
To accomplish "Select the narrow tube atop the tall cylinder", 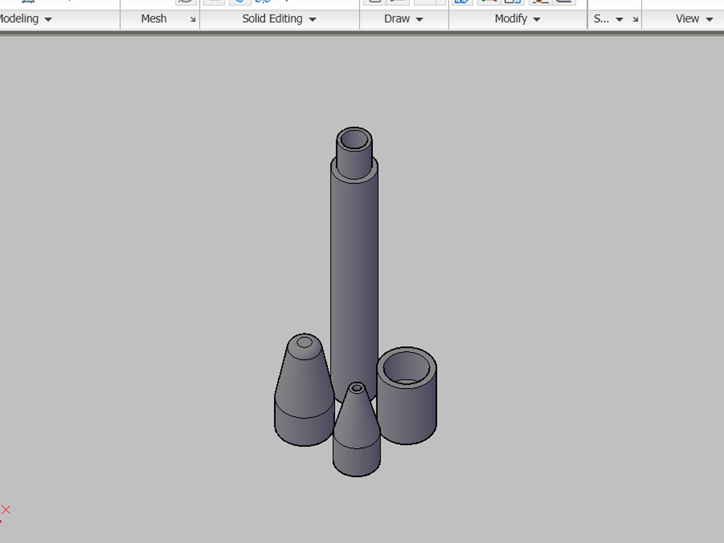I will click(x=354, y=152).
